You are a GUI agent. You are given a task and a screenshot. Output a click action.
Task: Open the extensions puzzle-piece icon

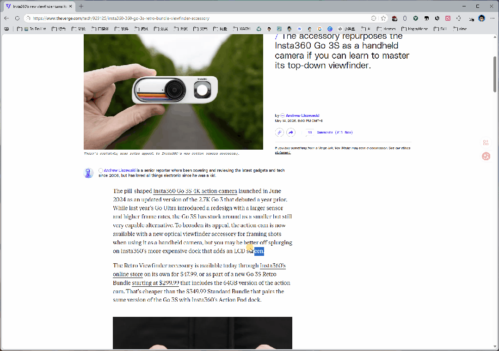tap(459, 18)
